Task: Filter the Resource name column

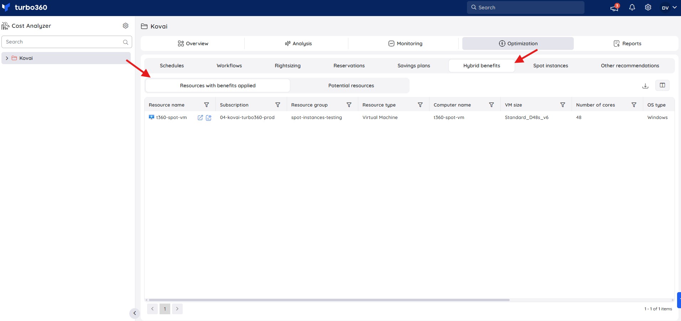Action: pos(207,105)
